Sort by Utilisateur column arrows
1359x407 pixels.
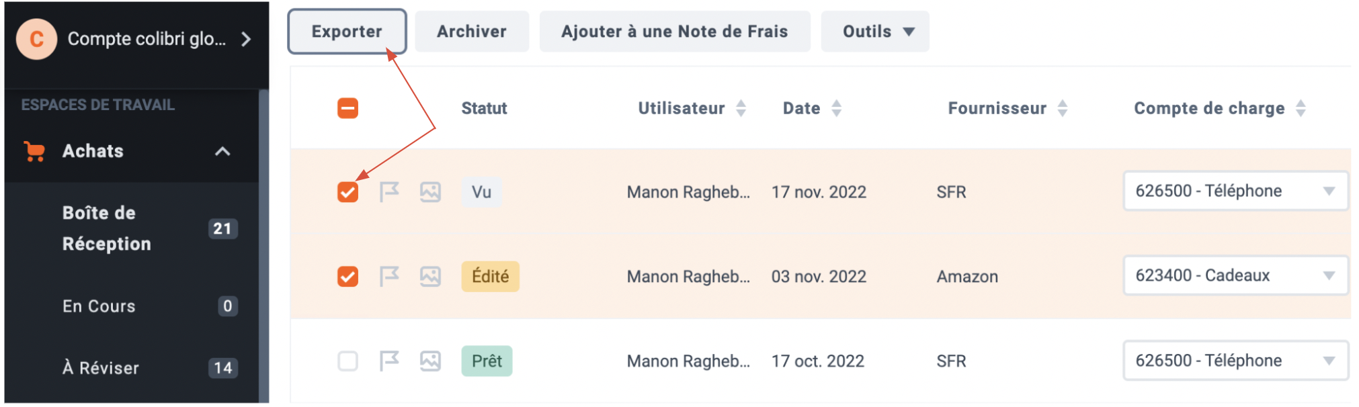pyautogui.click(x=741, y=108)
